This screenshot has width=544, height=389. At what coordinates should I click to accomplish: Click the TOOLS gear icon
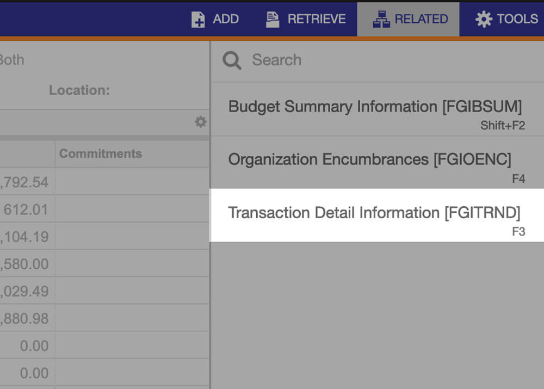pyautogui.click(x=484, y=18)
